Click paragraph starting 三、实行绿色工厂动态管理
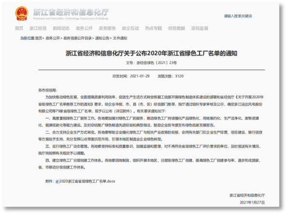Viewport: 288px width, 215px height. (x=149, y=150)
